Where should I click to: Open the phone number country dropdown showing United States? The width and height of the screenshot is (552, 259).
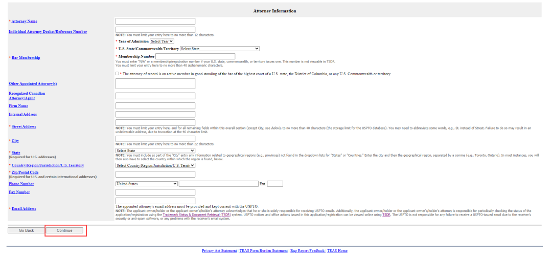coord(147,184)
